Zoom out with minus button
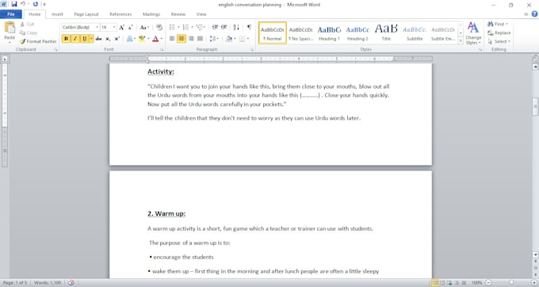Image resolution: width=539 pixels, height=287 pixels. pos(489,282)
